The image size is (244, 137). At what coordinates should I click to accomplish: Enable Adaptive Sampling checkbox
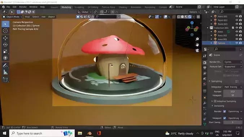(215, 101)
